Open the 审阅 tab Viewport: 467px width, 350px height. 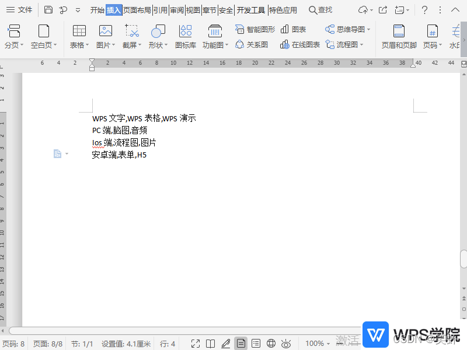tap(177, 10)
